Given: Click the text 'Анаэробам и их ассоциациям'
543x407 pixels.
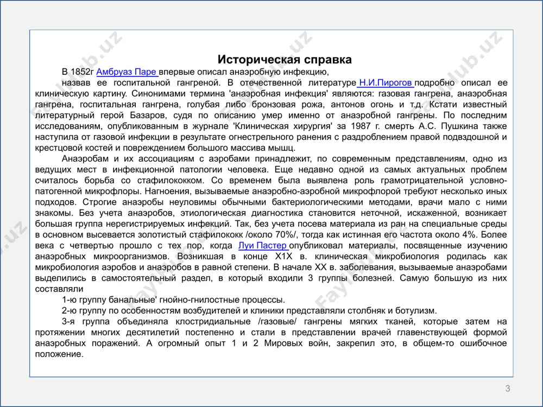Looking at the screenshot, I should 128,159.
